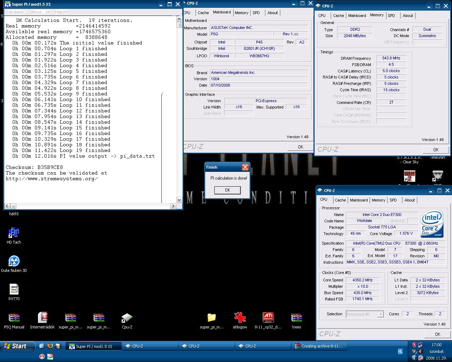Click OK in the CPU-Z Memory window
452x362 pixels.
[x=436, y=150]
